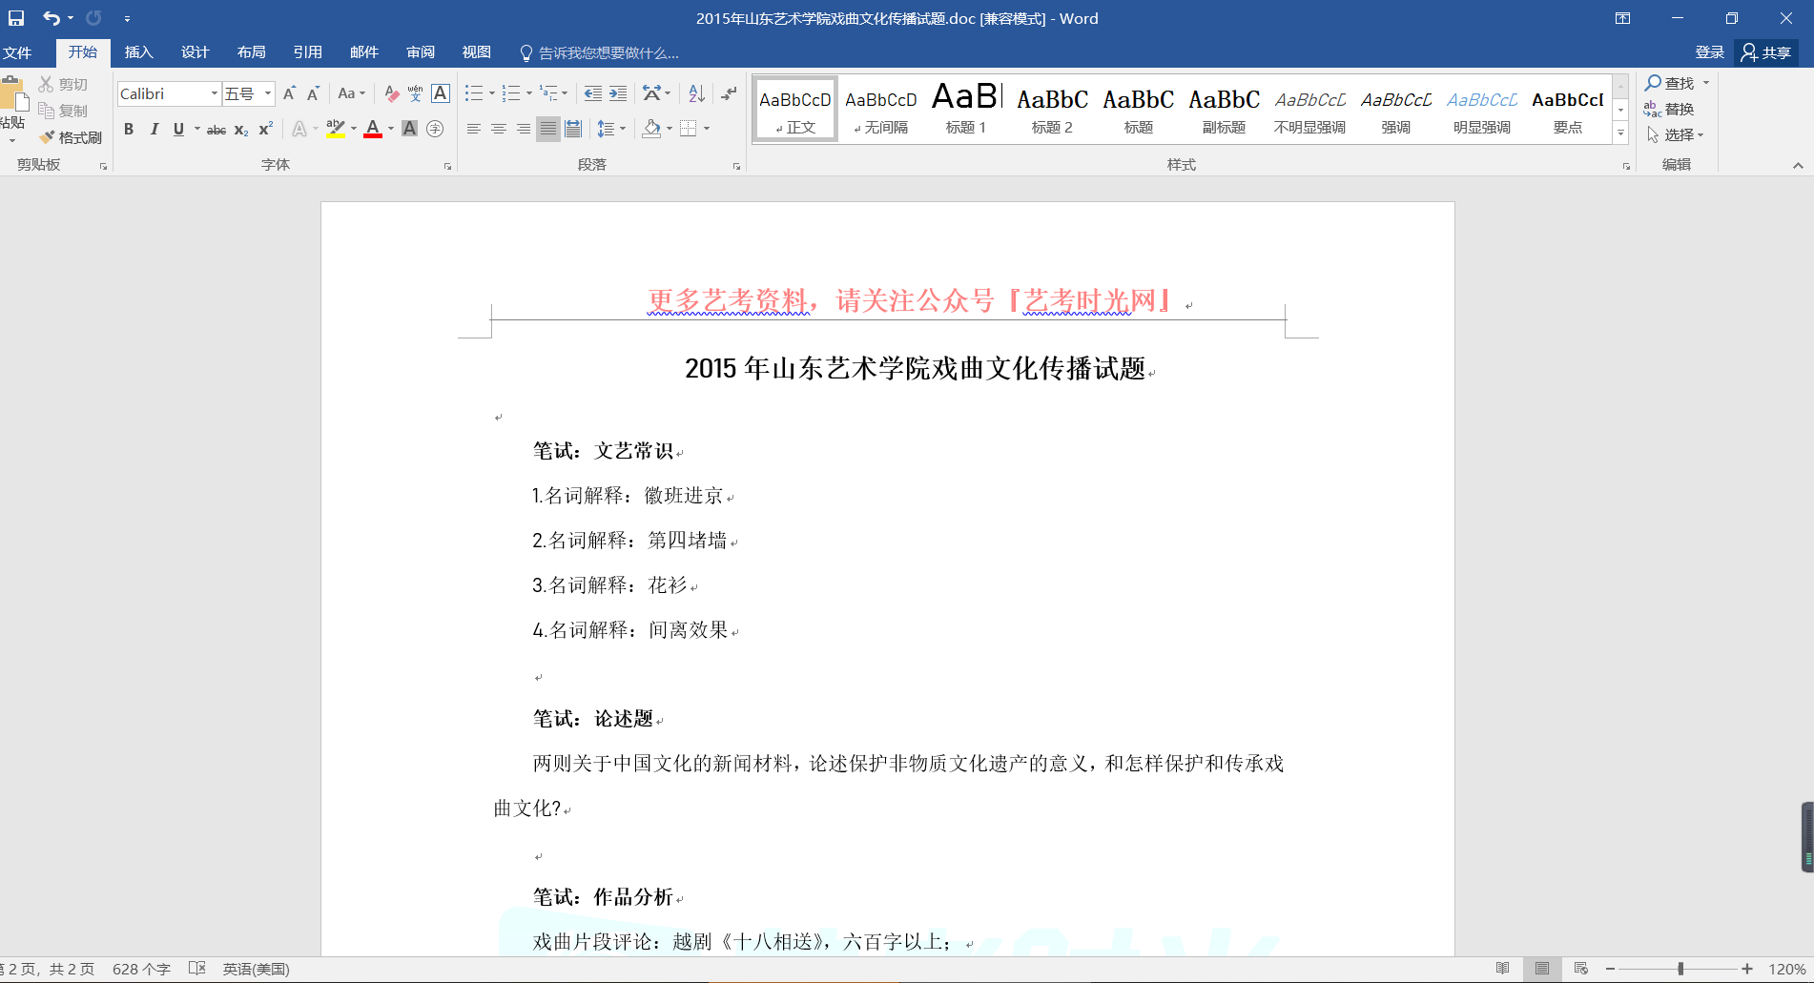Image resolution: width=1814 pixels, height=983 pixels.
Task: Click the enclosed character (字) icon
Action: point(435,129)
